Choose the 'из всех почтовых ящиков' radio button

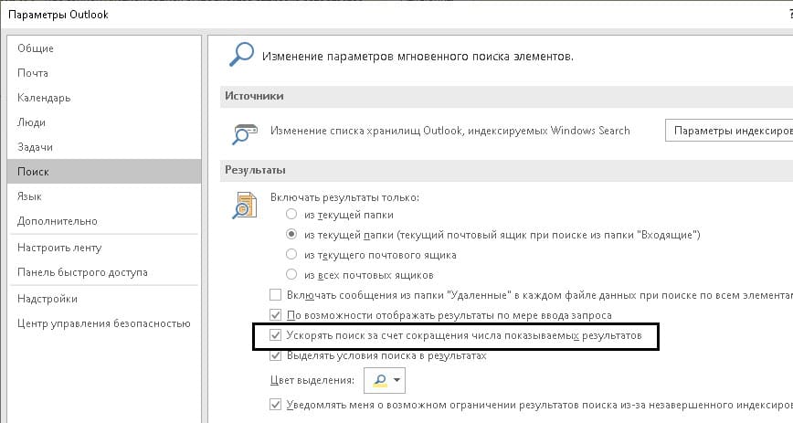(x=291, y=275)
